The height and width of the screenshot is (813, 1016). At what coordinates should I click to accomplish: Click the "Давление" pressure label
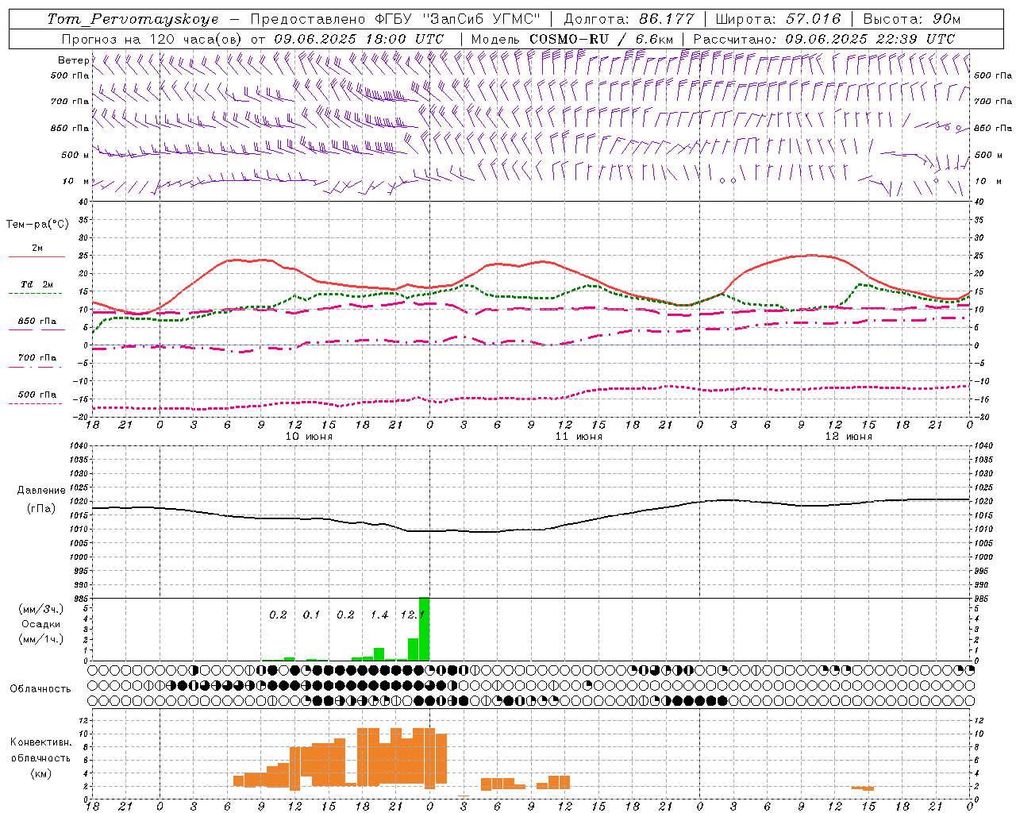coord(41,491)
